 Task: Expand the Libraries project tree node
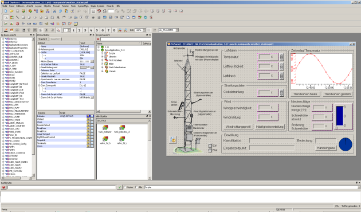click(x=102, y=57)
